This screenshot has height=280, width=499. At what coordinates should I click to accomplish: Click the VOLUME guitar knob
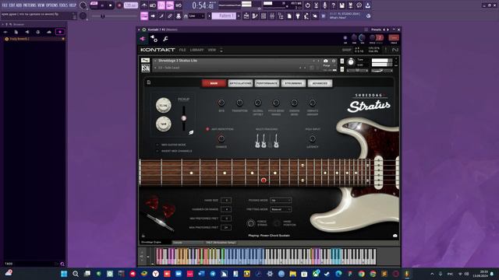click(163, 106)
